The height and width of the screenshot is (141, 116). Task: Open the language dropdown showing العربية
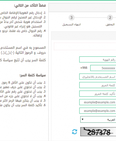(98, 119)
